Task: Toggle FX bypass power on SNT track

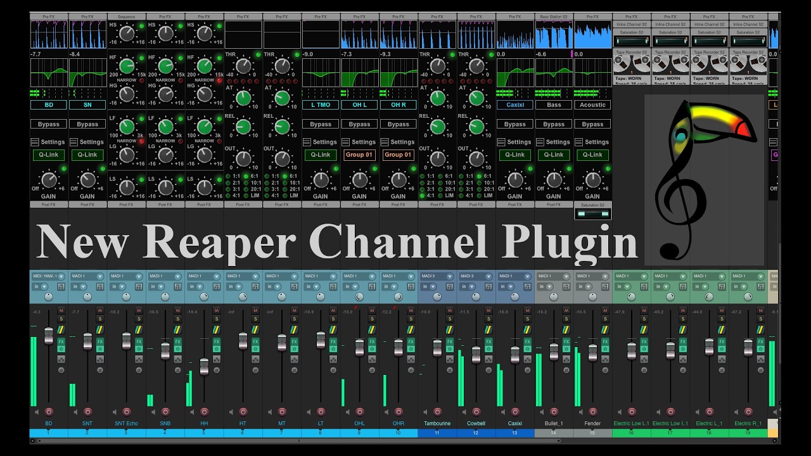Action: click(x=100, y=349)
